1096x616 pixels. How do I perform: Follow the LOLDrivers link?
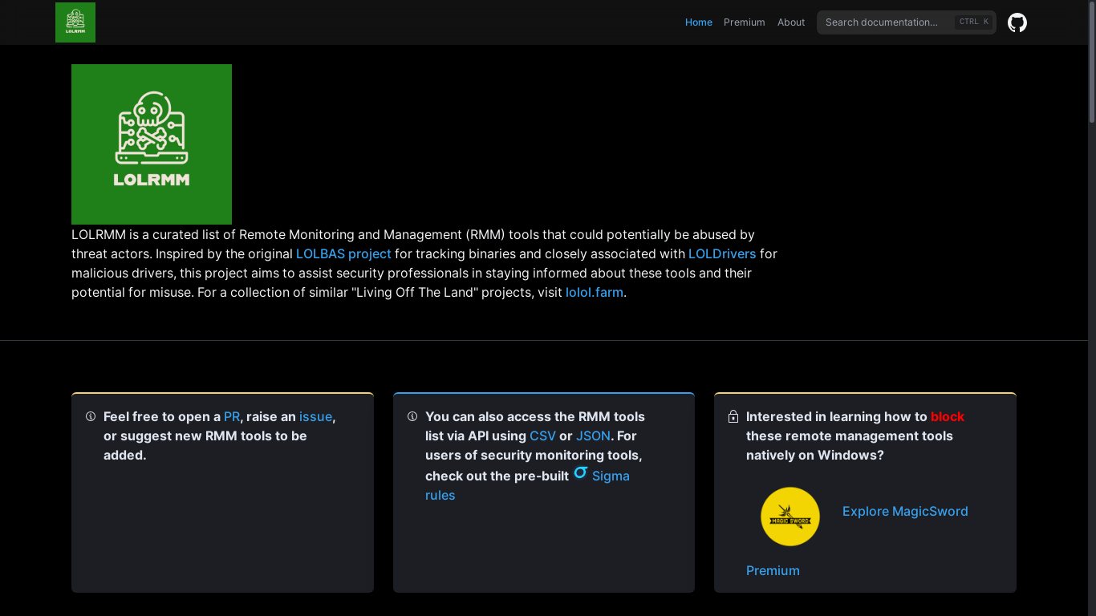tap(722, 253)
